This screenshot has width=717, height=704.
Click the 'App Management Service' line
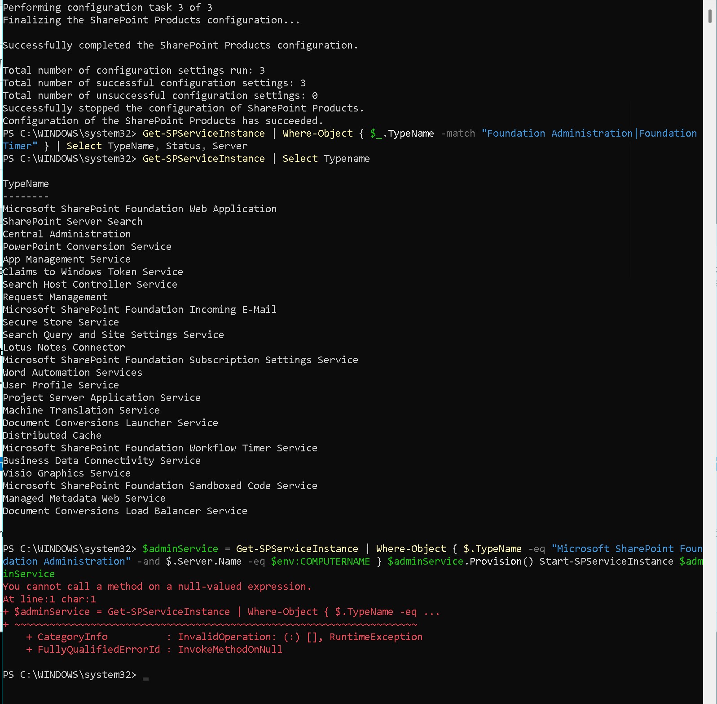[x=67, y=259]
